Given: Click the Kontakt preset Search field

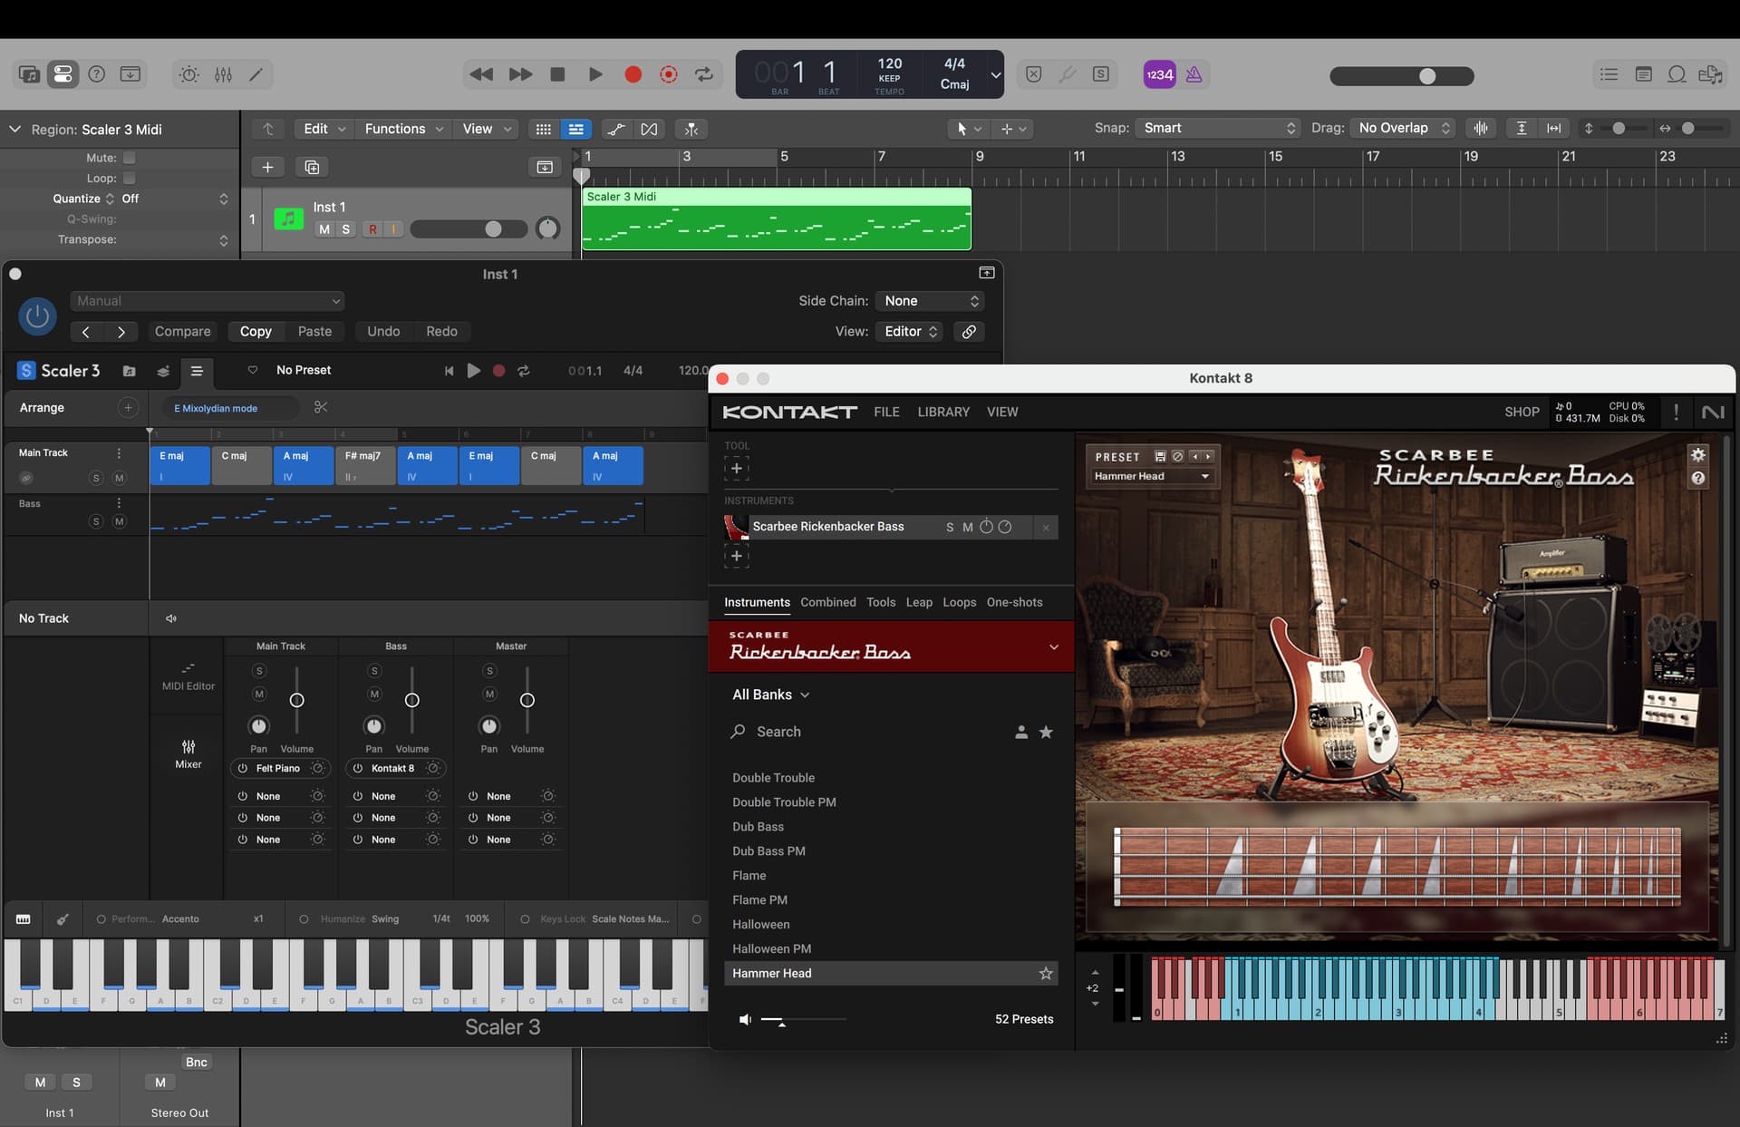Looking at the screenshot, I should (865, 732).
